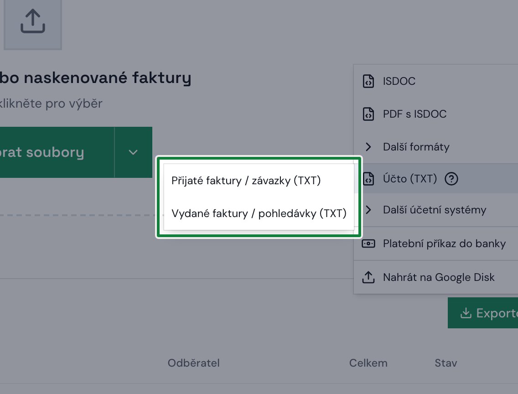
Task: Select Vydané faktury / pohledávky (TXT)
Action: click(x=259, y=213)
